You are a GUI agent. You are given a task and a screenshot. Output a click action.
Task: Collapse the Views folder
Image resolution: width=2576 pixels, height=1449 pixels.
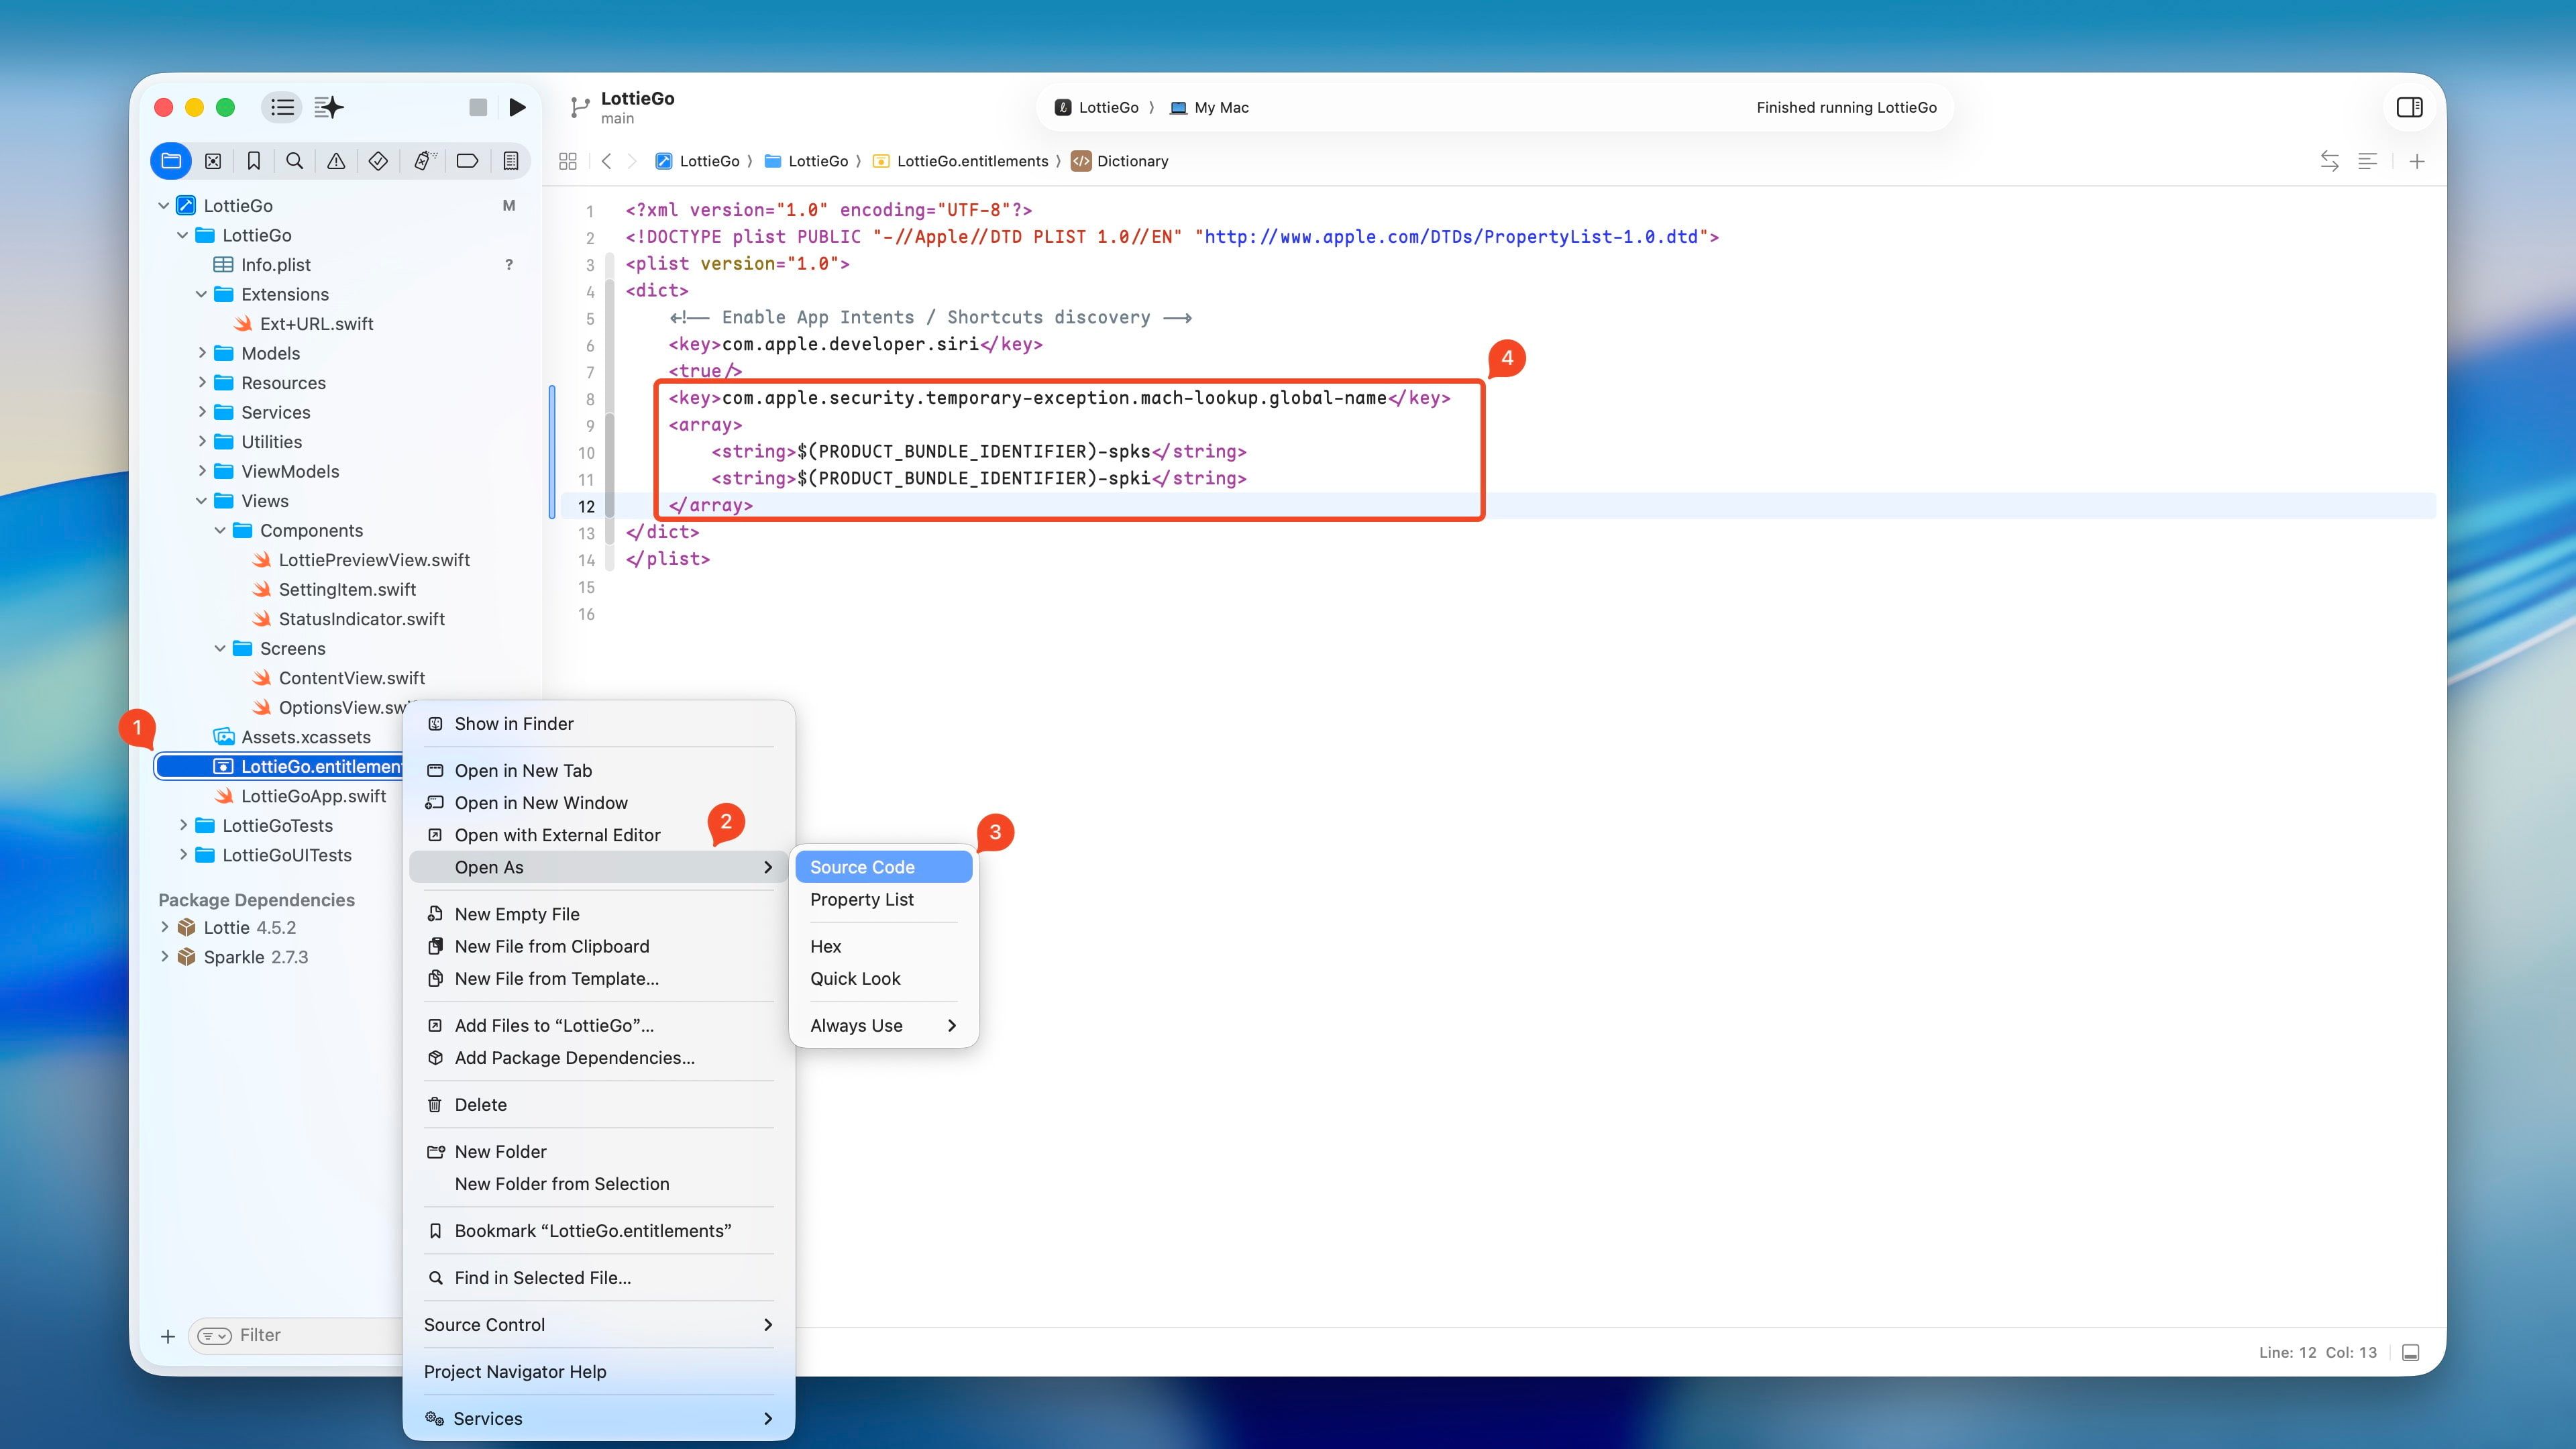click(202, 501)
